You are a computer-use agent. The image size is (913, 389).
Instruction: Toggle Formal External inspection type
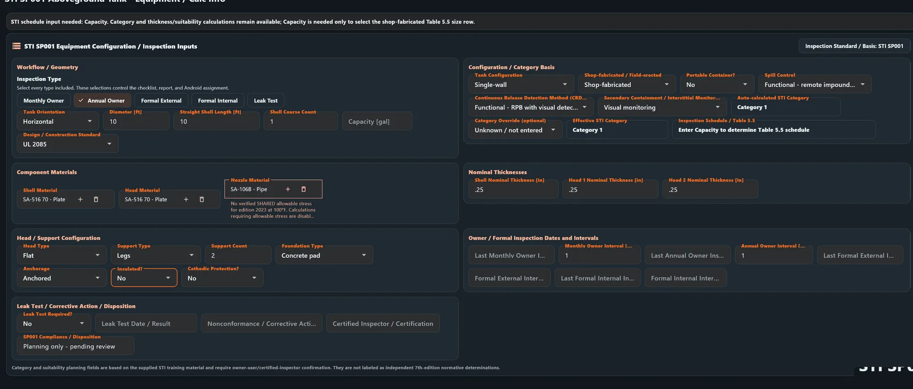coord(161,100)
